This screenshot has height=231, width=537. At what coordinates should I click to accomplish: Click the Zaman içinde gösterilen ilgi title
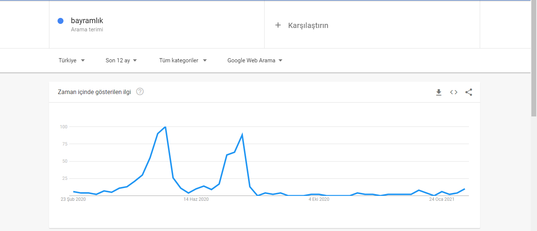click(94, 92)
